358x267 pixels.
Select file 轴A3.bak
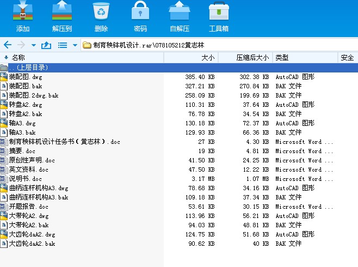22,132
